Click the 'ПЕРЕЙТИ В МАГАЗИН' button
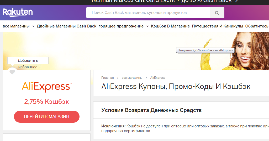This screenshot has height=141, width=269. click(47, 117)
